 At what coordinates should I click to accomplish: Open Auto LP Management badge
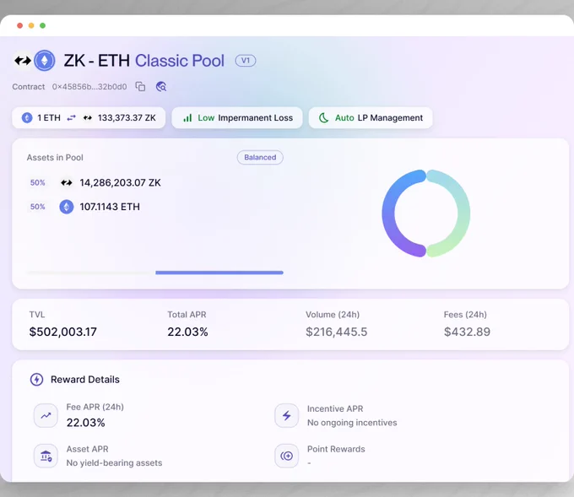[371, 118]
